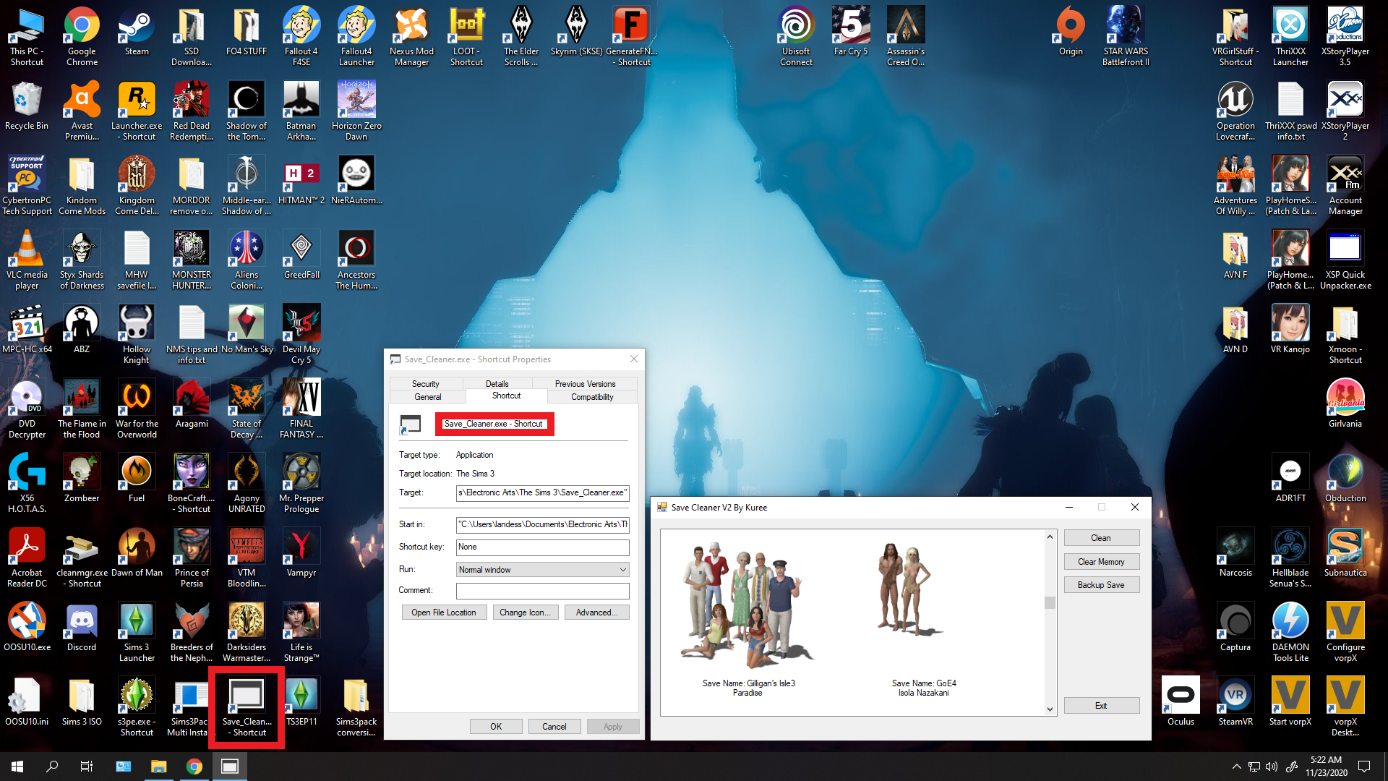The height and width of the screenshot is (781, 1388).
Task: Select the Captura desktop icon
Action: click(1235, 627)
